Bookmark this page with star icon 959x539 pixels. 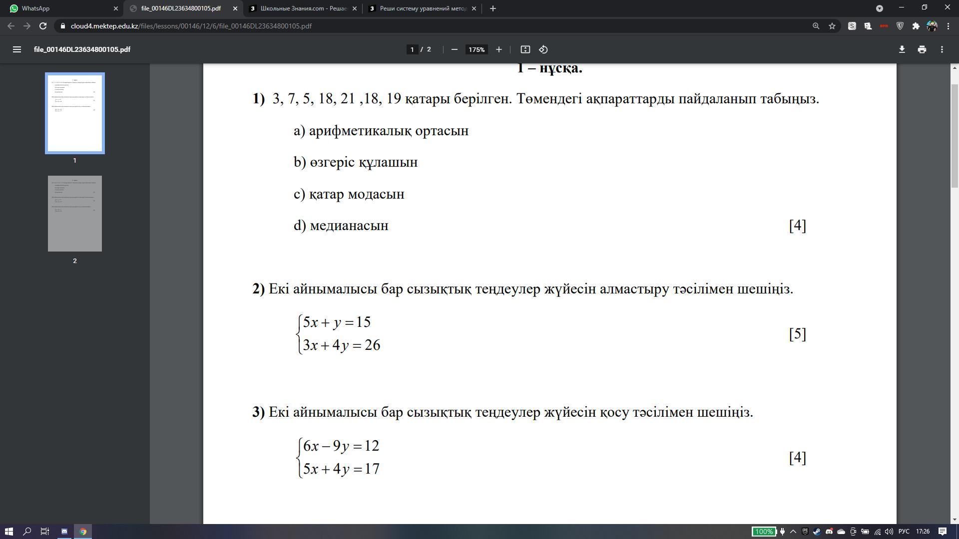[832, 26]
